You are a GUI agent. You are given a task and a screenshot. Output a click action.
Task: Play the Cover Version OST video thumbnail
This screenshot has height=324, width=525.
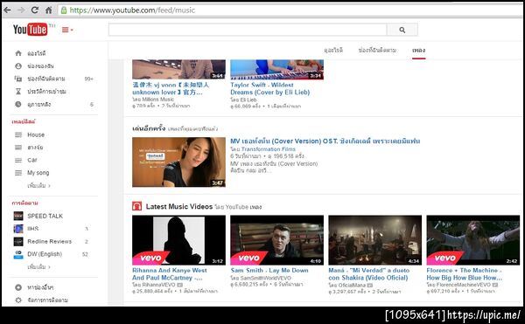pyautogui.click(x=178, y=162)
